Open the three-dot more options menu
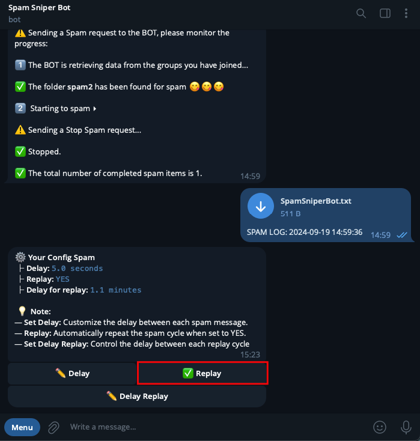Viewport: 420px width, 441px height. tap(406, 13)
